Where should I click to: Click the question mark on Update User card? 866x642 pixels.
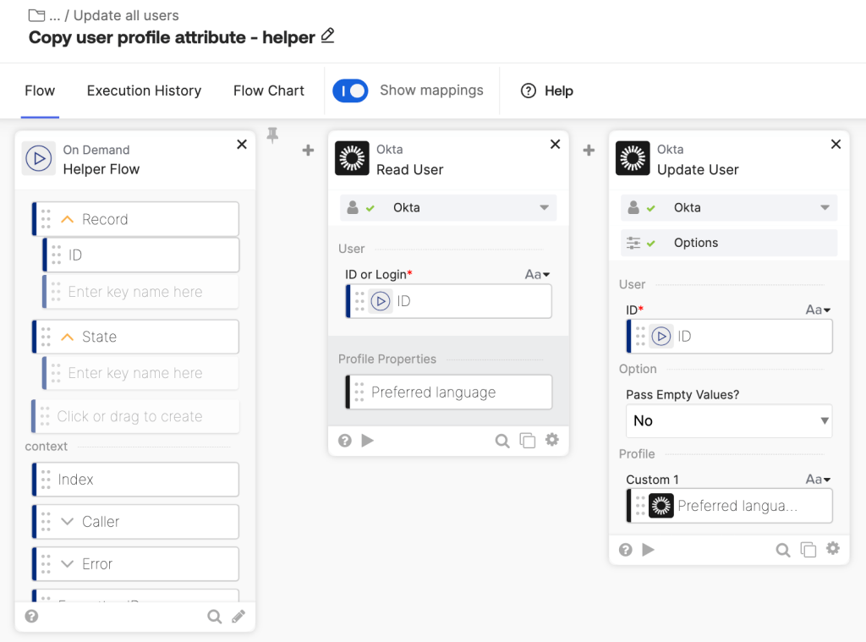point(625,550)
